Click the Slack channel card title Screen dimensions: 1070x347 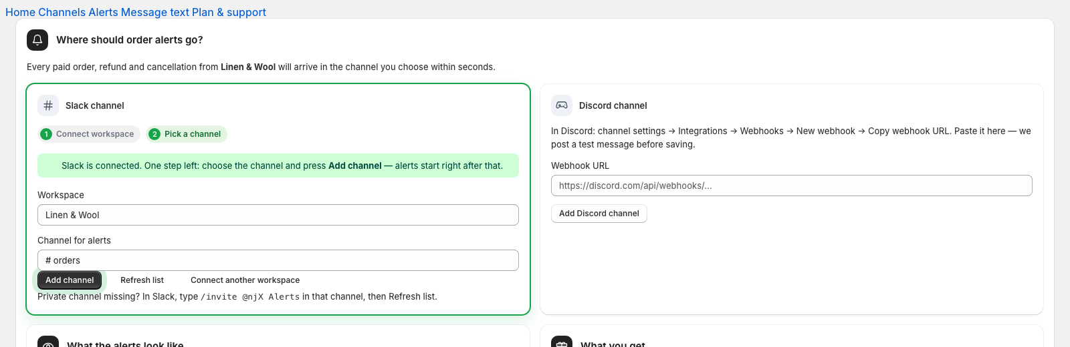[x=95, y=105]
